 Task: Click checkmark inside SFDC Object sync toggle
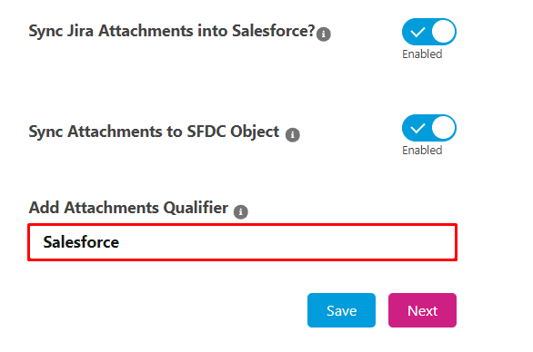point(417,129)
